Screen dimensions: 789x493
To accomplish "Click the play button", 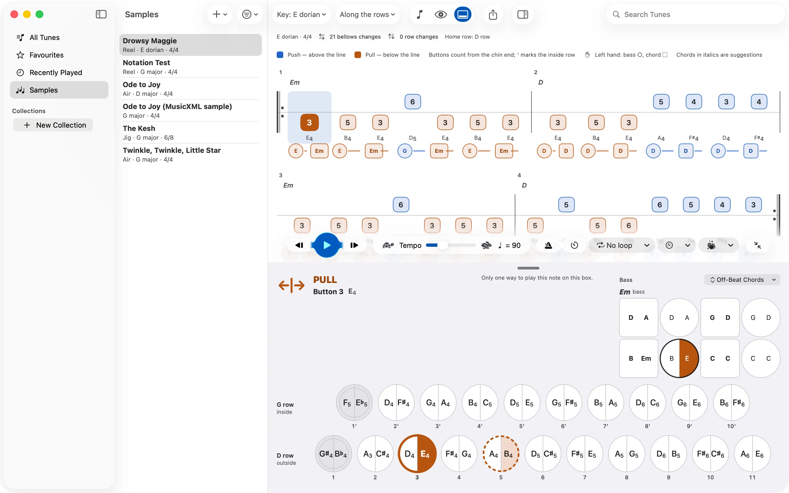I will pyautogui.click(x=327, y=245).
